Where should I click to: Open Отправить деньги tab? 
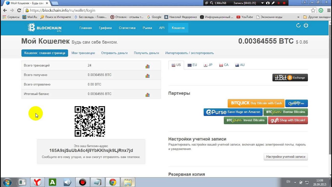pyautogui.click(x=114, y=53)
